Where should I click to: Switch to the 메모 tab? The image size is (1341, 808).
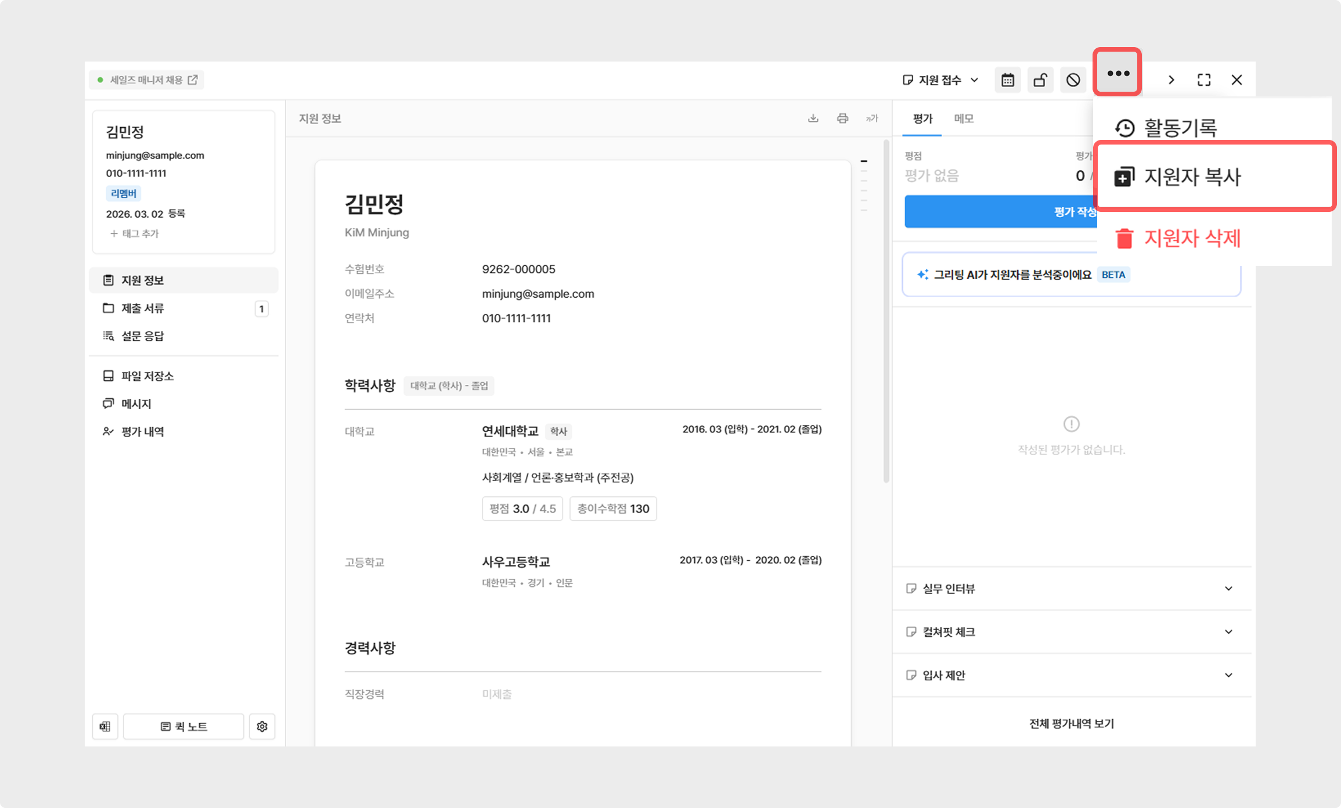click(964, 119)
